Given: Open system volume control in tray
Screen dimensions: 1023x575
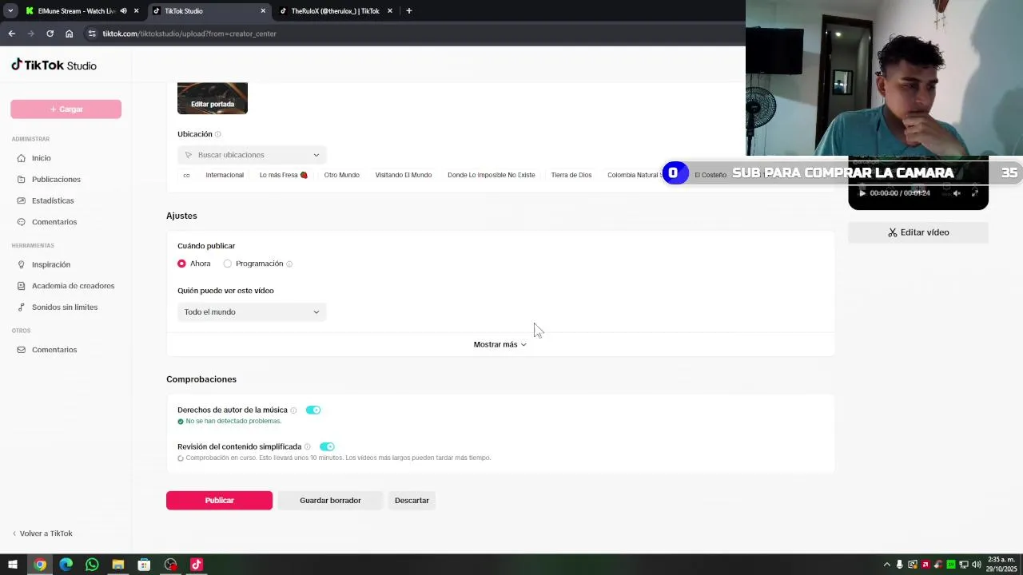Looking at the screenshot, I should click(977, 565).
